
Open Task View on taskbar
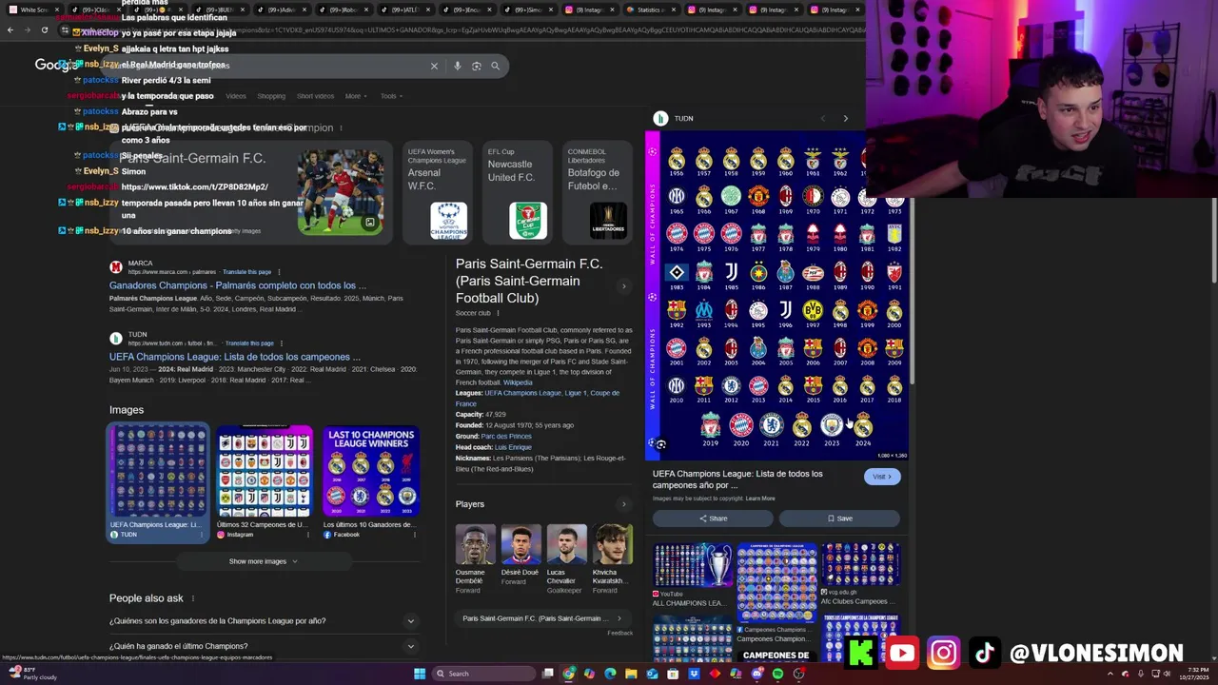click(548, 674)
